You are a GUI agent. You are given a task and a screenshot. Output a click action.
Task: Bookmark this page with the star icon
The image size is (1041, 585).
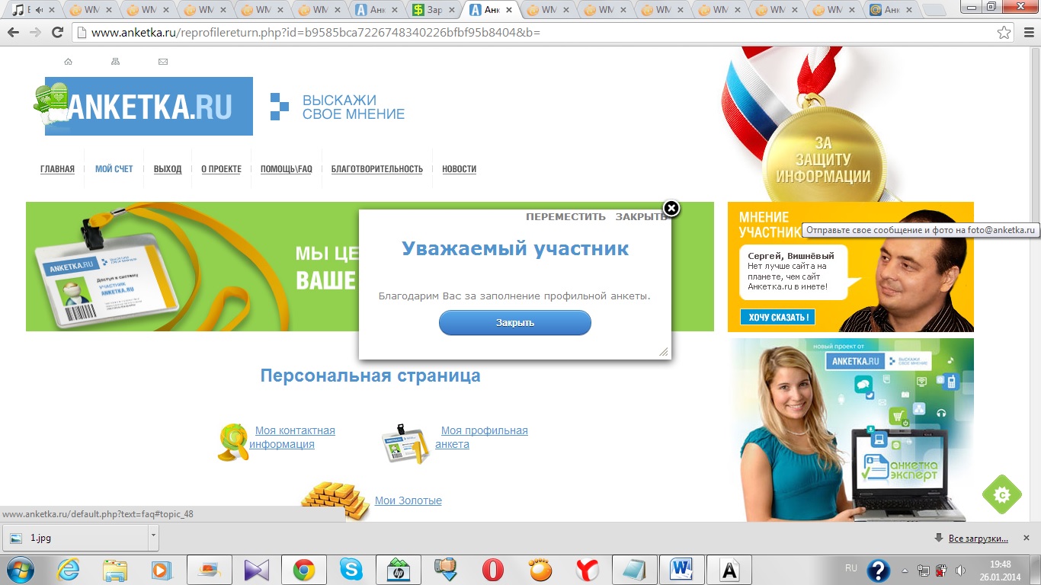click(1004, 33)
